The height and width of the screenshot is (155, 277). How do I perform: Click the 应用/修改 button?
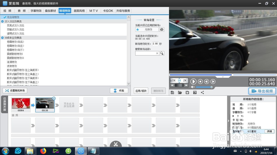141,91
